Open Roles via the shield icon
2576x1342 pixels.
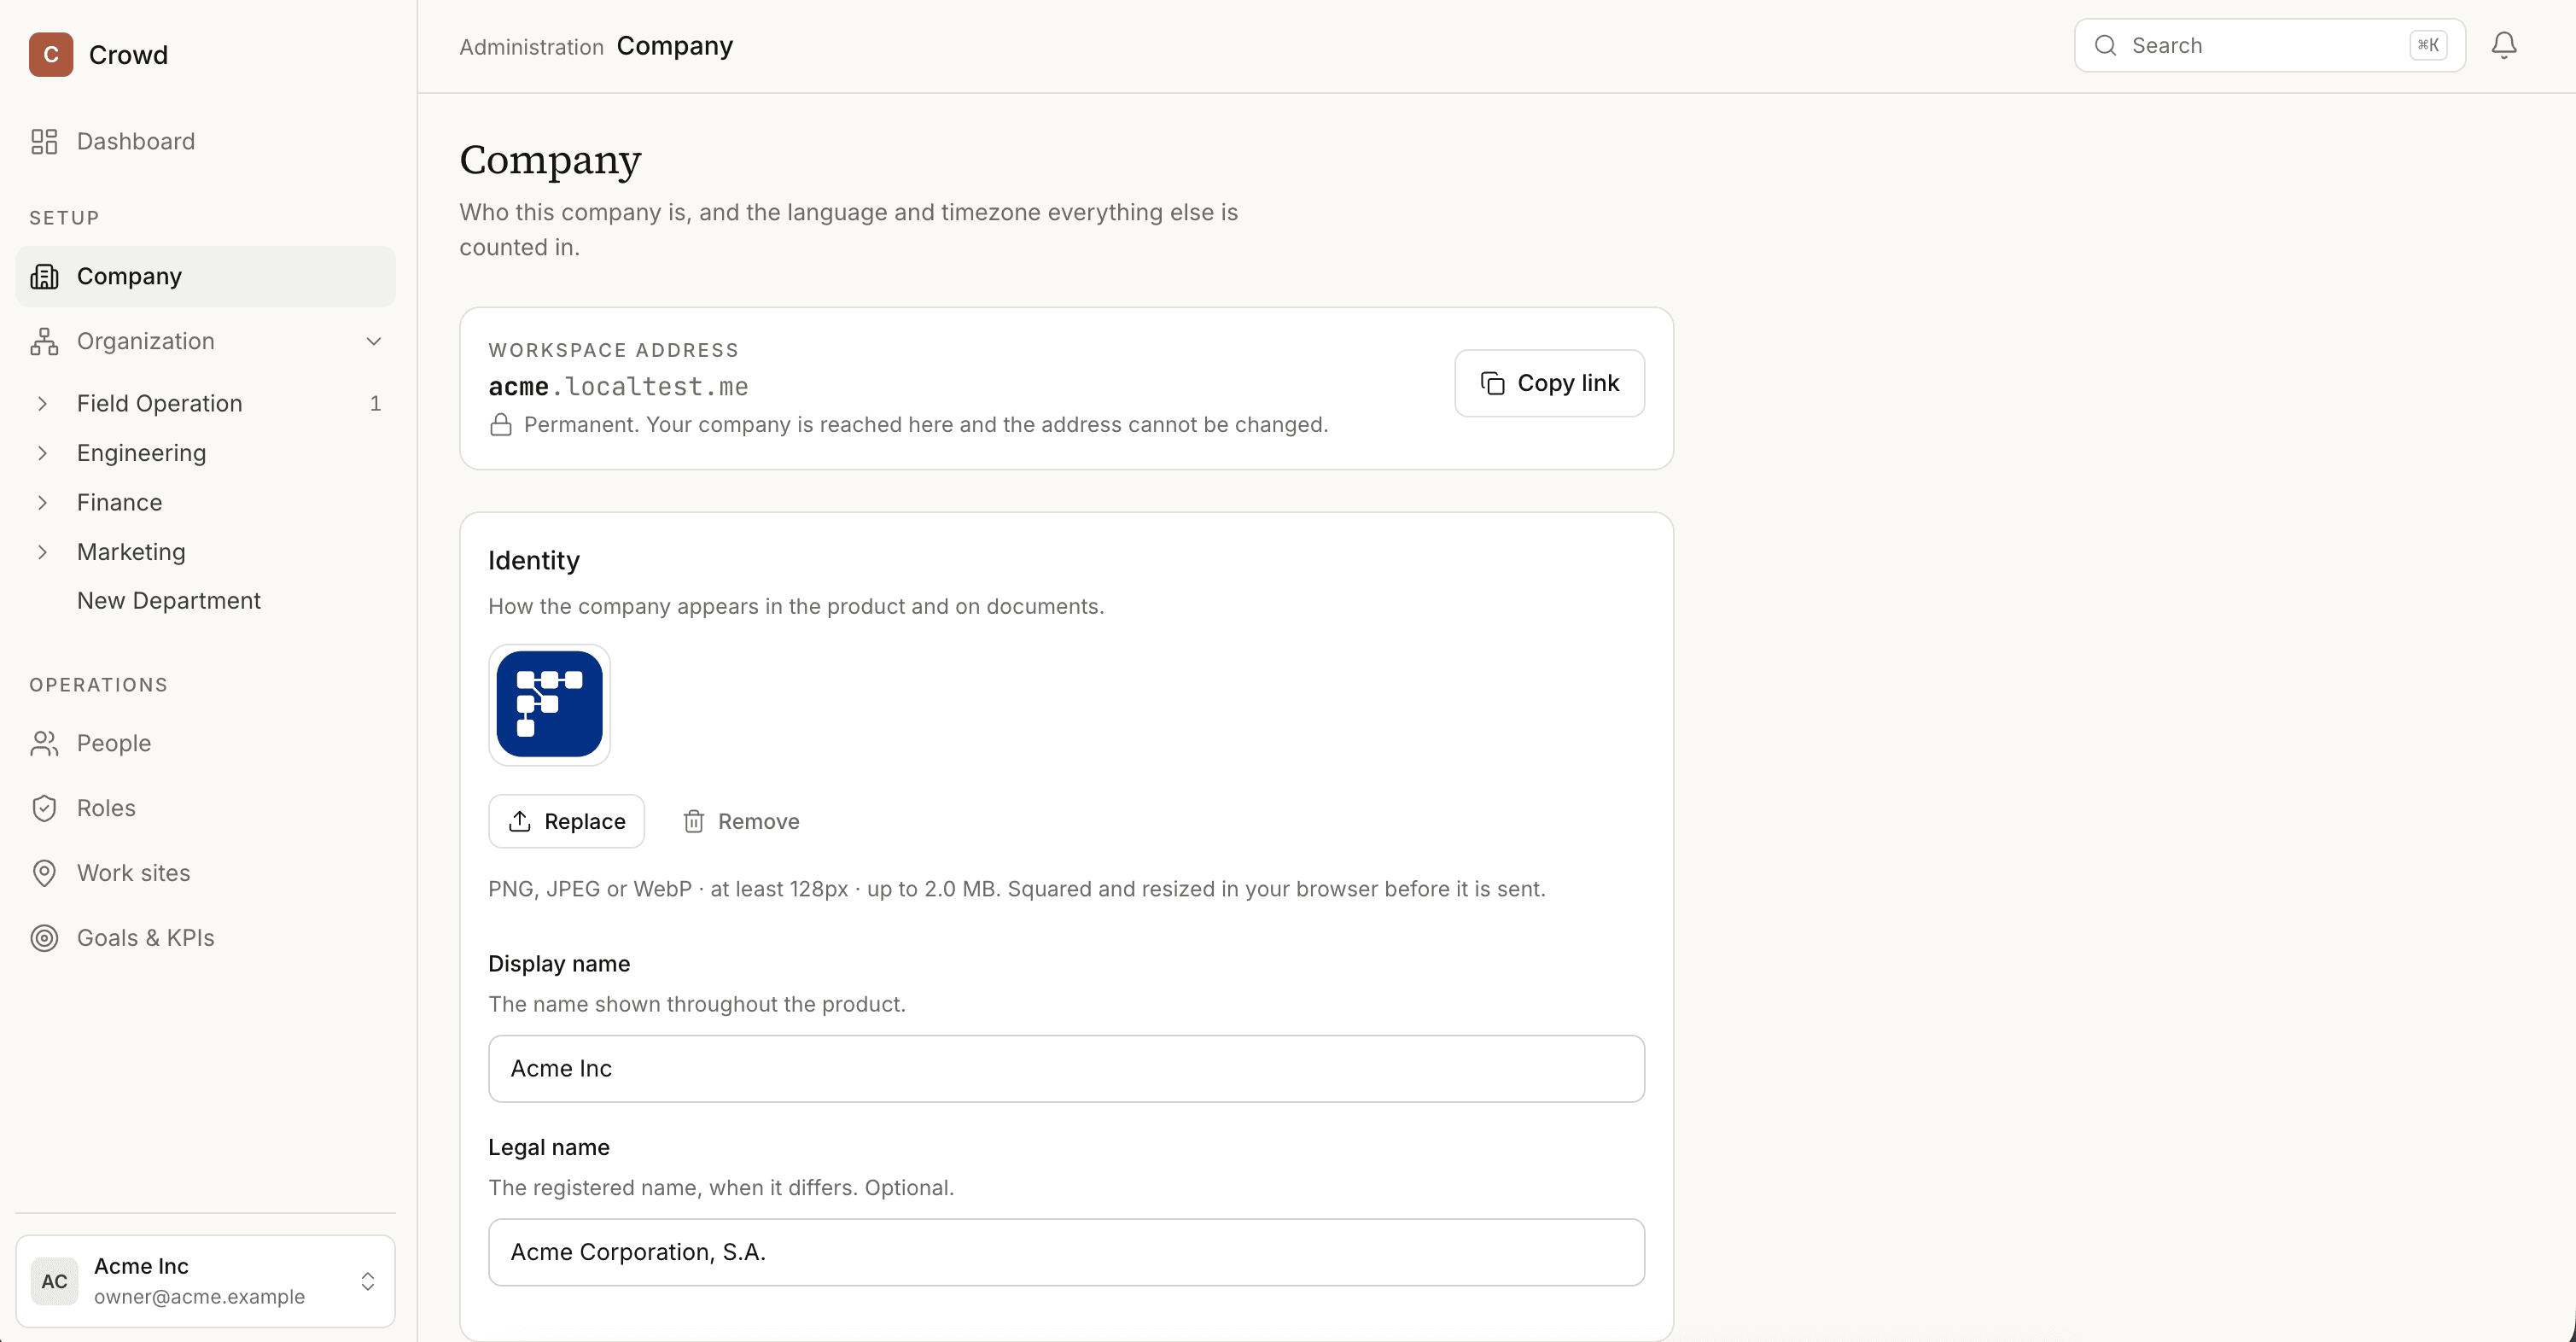point(44,808)
